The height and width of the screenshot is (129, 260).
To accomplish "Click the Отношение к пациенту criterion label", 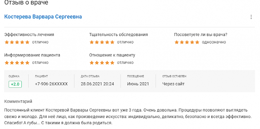I will (x=112, y=55).
